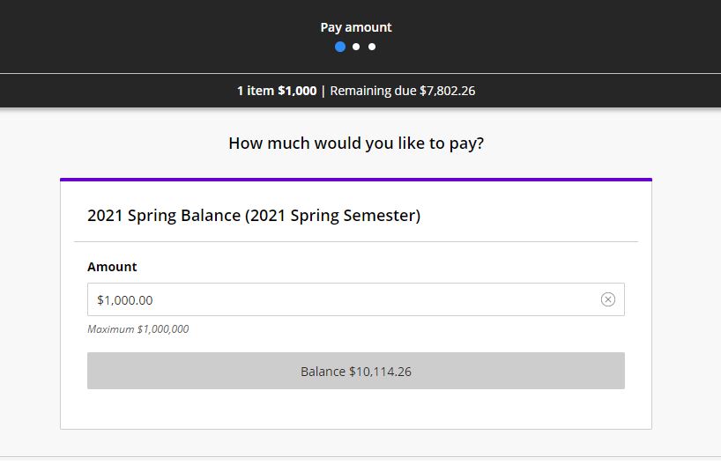Viewport: 721px width, 472px height.
Task: Click the Pay amount step title
Action: tap(356, 27)
